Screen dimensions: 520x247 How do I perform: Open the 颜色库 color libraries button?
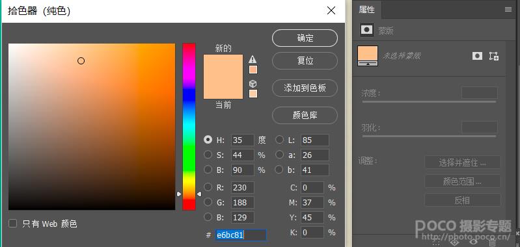305,115
